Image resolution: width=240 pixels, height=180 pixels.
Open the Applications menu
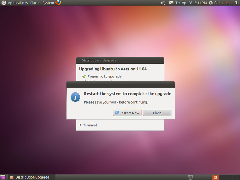click(18, 3)
